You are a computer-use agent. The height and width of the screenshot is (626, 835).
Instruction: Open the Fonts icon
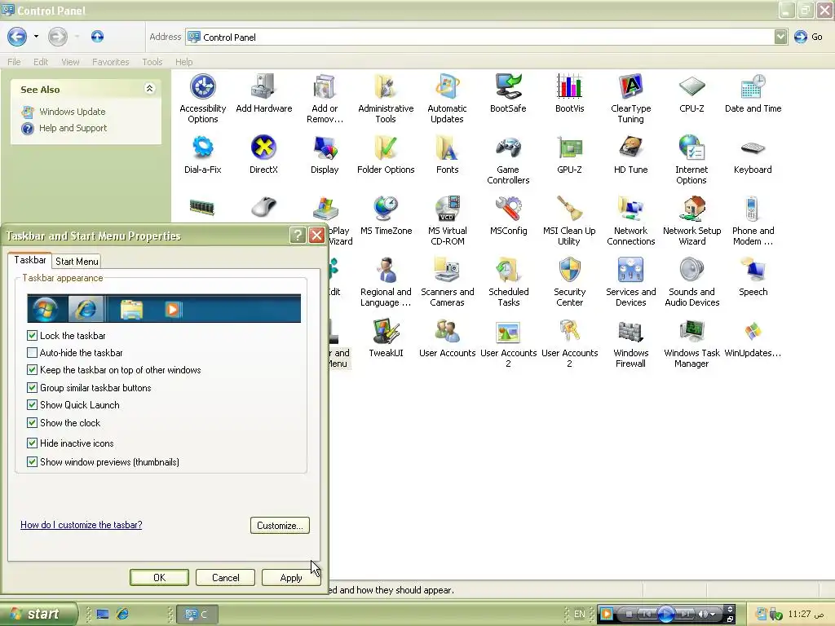pos(447,155)
